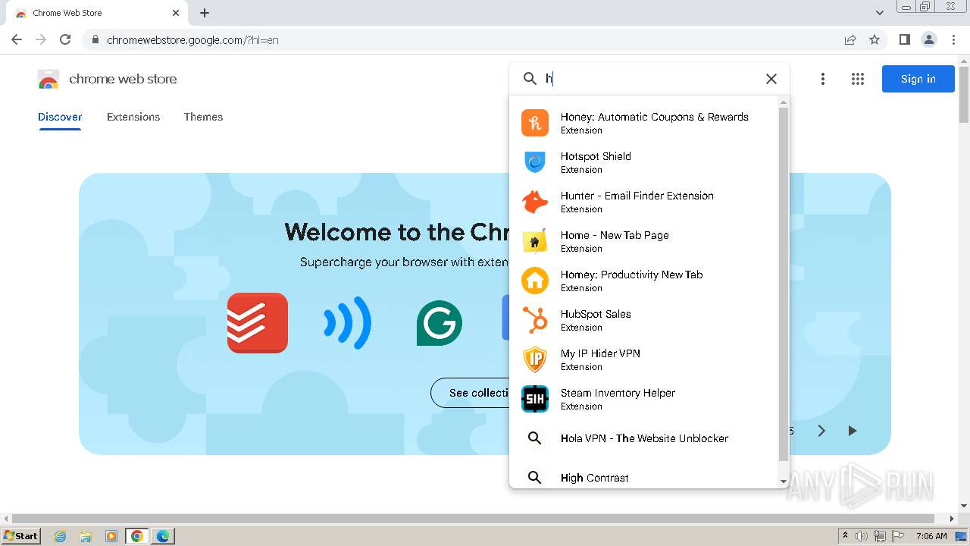
Task: Open the Chrome profile avatar menu
Action: [929, 39]
